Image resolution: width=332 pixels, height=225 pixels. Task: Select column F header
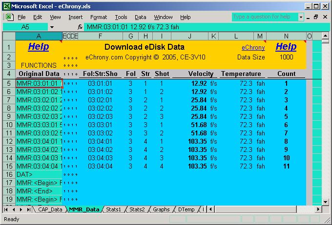pyautogui.click(x=101, y=36)
